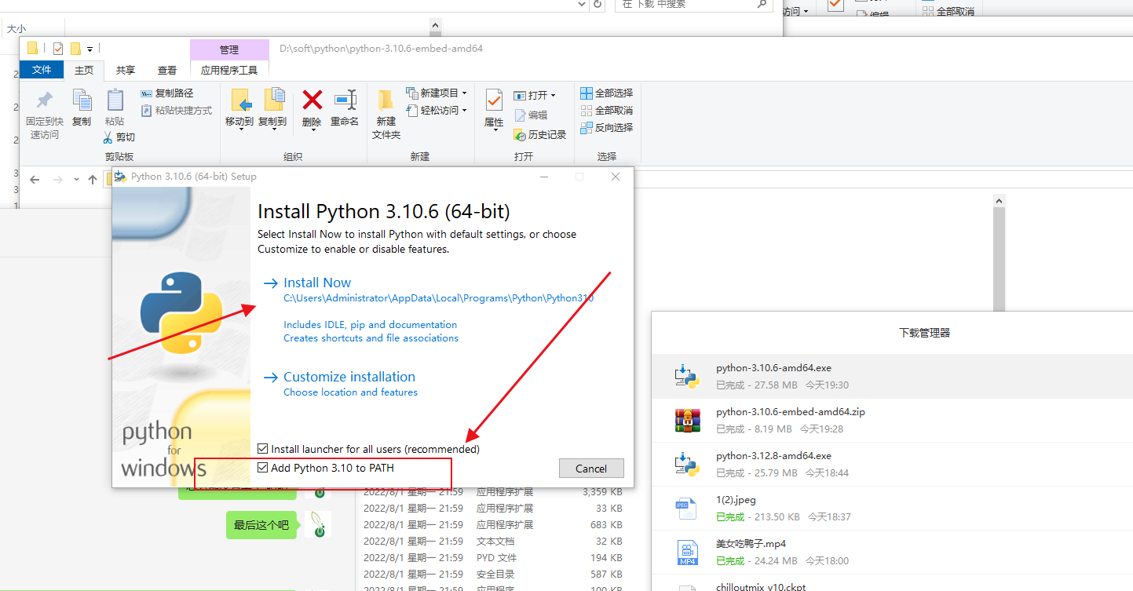Select the PYD 文件 row in Explorer
Viewport: 1133px width, 591px height.
(493, 558)
